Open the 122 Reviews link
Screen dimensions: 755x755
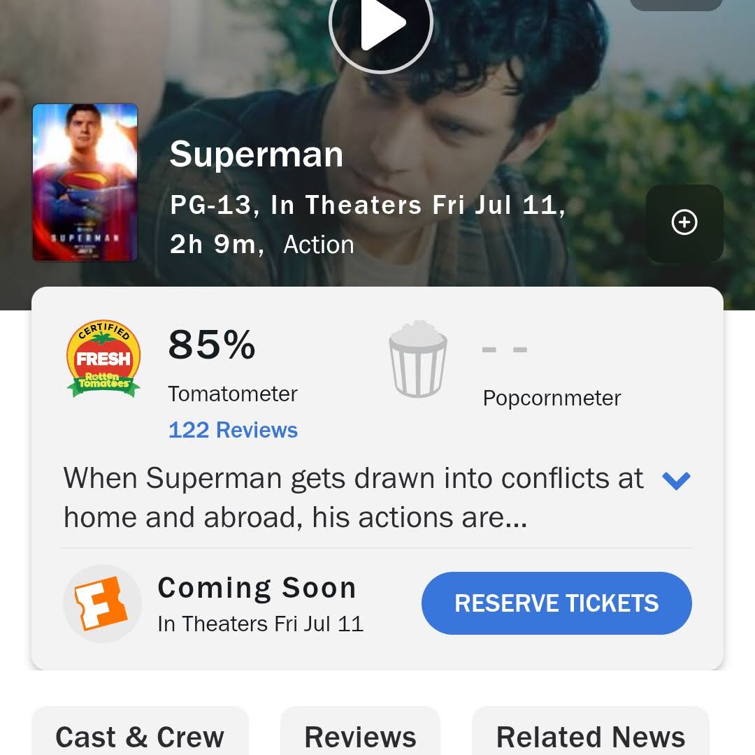[233, 430]
